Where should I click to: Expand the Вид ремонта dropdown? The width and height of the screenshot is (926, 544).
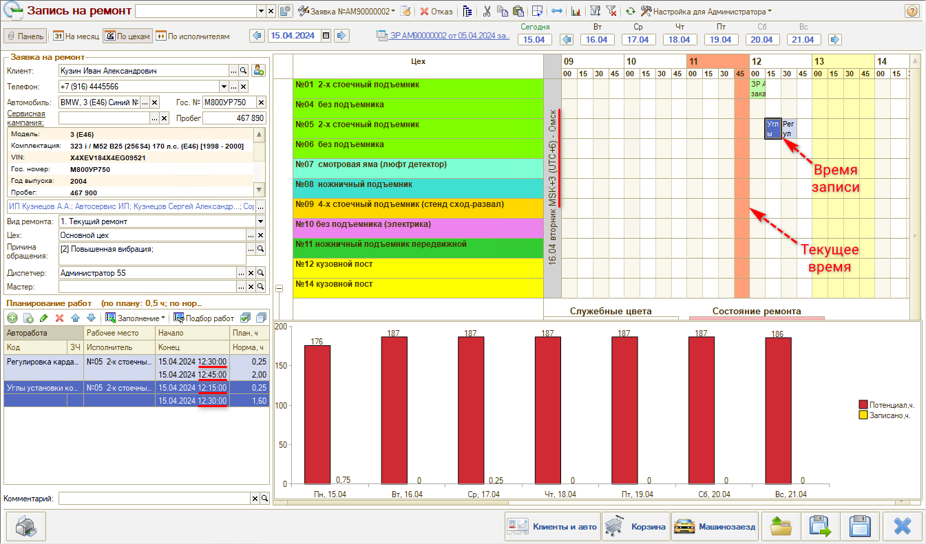260,221
